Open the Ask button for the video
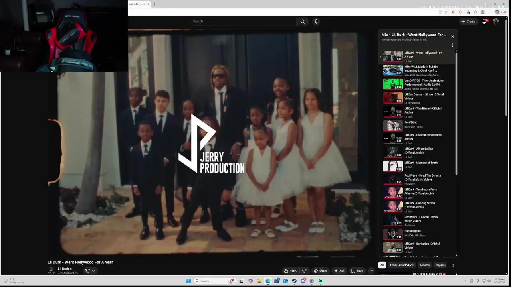The image size is (511, 287). click(x=339, y=271)
